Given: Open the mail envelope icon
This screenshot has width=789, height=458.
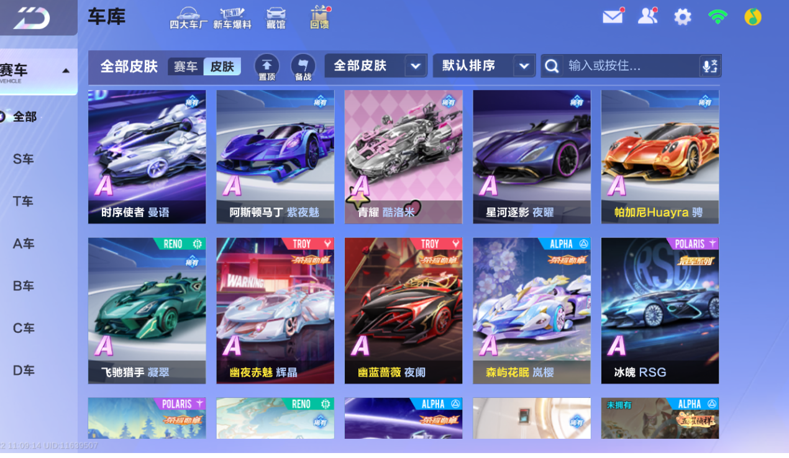Looking at the screenshot, I should pos(613,16).
